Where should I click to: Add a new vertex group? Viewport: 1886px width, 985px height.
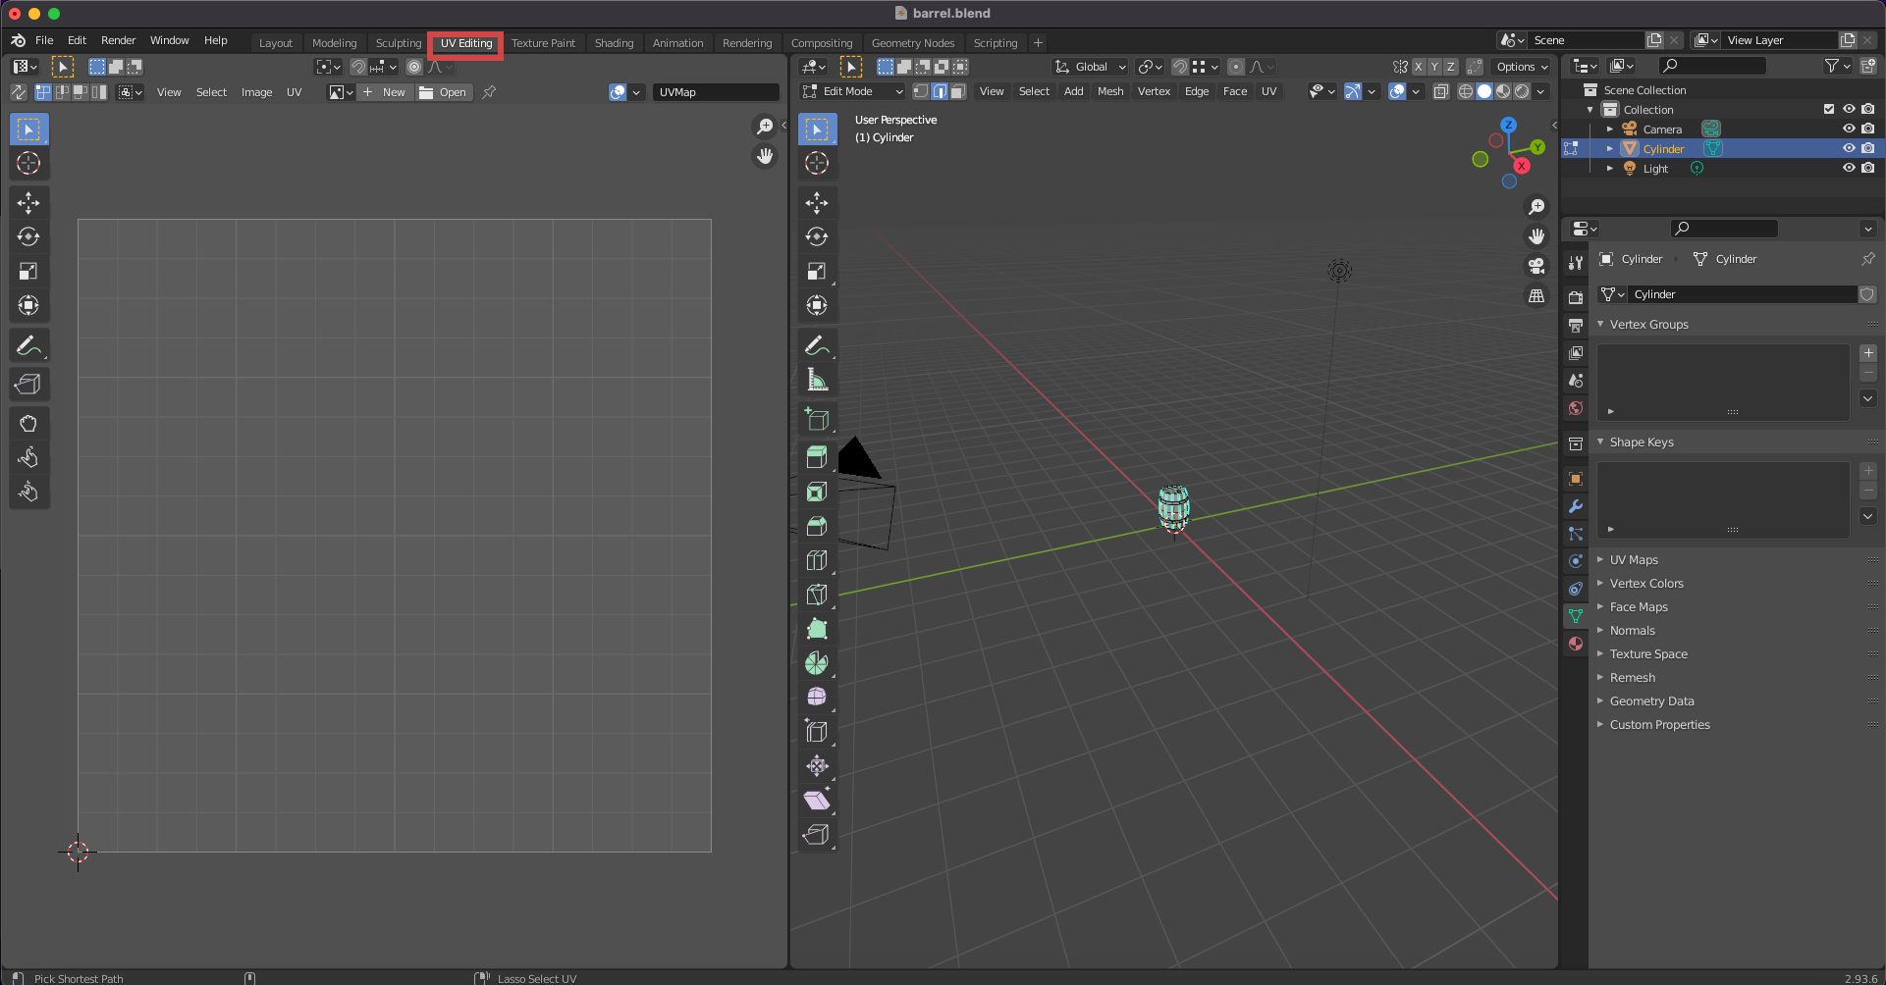coord(1868,352)
